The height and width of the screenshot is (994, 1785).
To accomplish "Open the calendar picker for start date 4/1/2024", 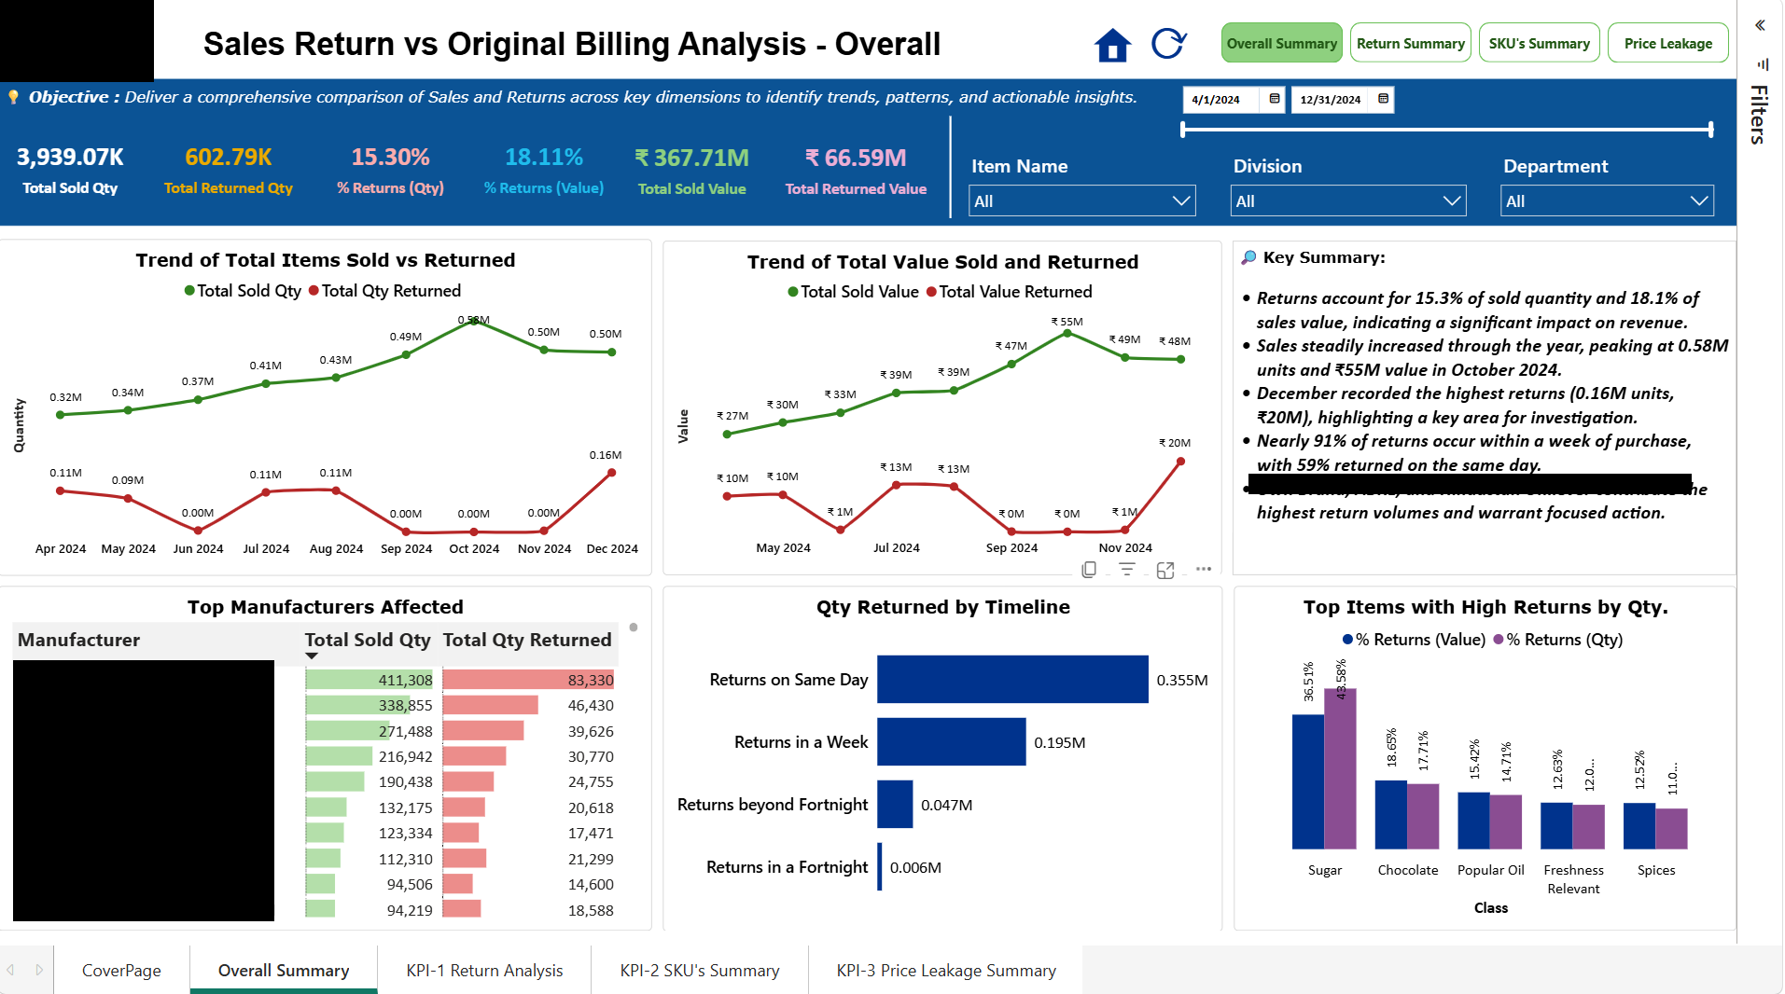I will 1275,99.
